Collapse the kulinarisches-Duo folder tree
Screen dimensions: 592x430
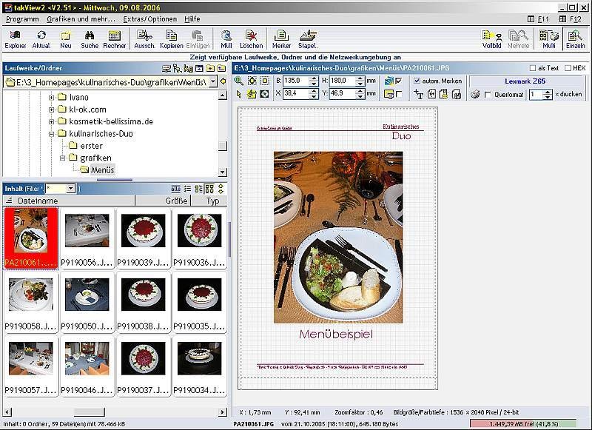click(x=52, y=134)
